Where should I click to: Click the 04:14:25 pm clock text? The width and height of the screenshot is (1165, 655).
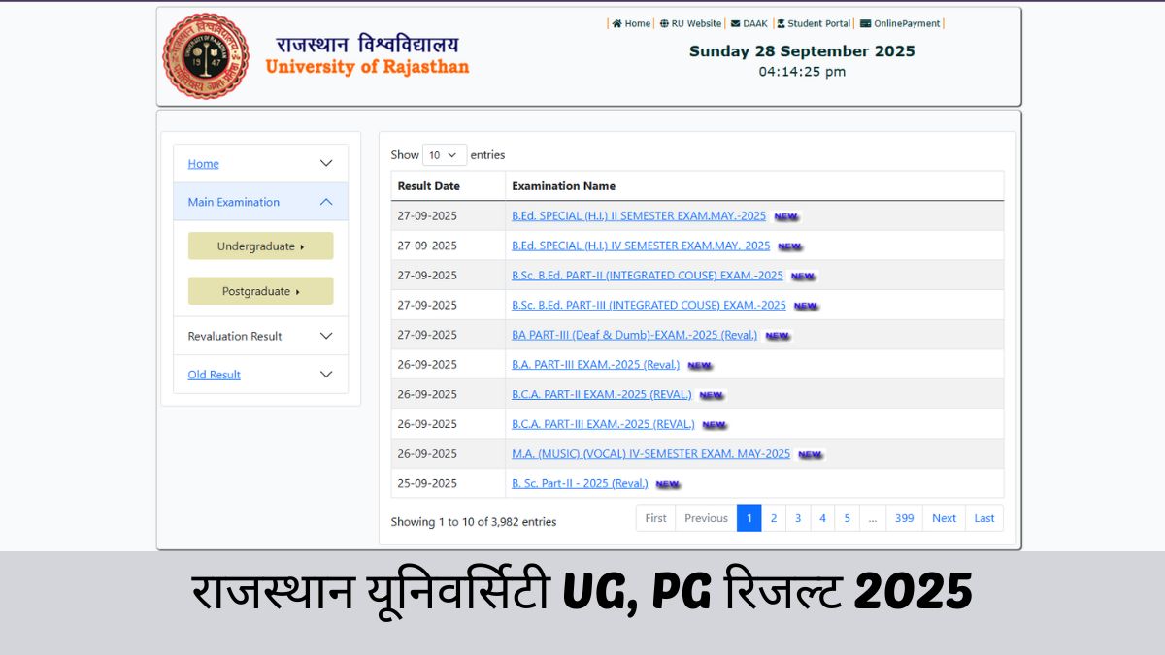(802, 72)
